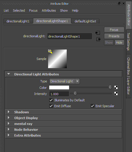Click the Show button
132x152 pixels.
[x=109, y=43]
